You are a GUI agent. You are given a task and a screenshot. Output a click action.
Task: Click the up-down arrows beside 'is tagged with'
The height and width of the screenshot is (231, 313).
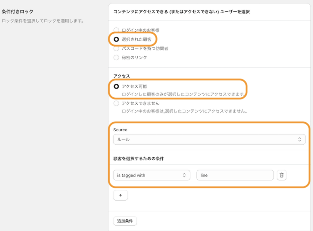pos(184,175)
